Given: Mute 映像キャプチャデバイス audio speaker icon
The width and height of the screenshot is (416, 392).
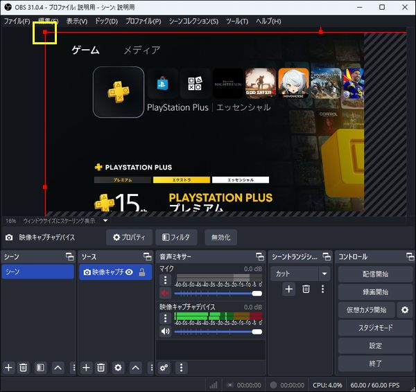Looking at the screenshot, I should [165, 331].
